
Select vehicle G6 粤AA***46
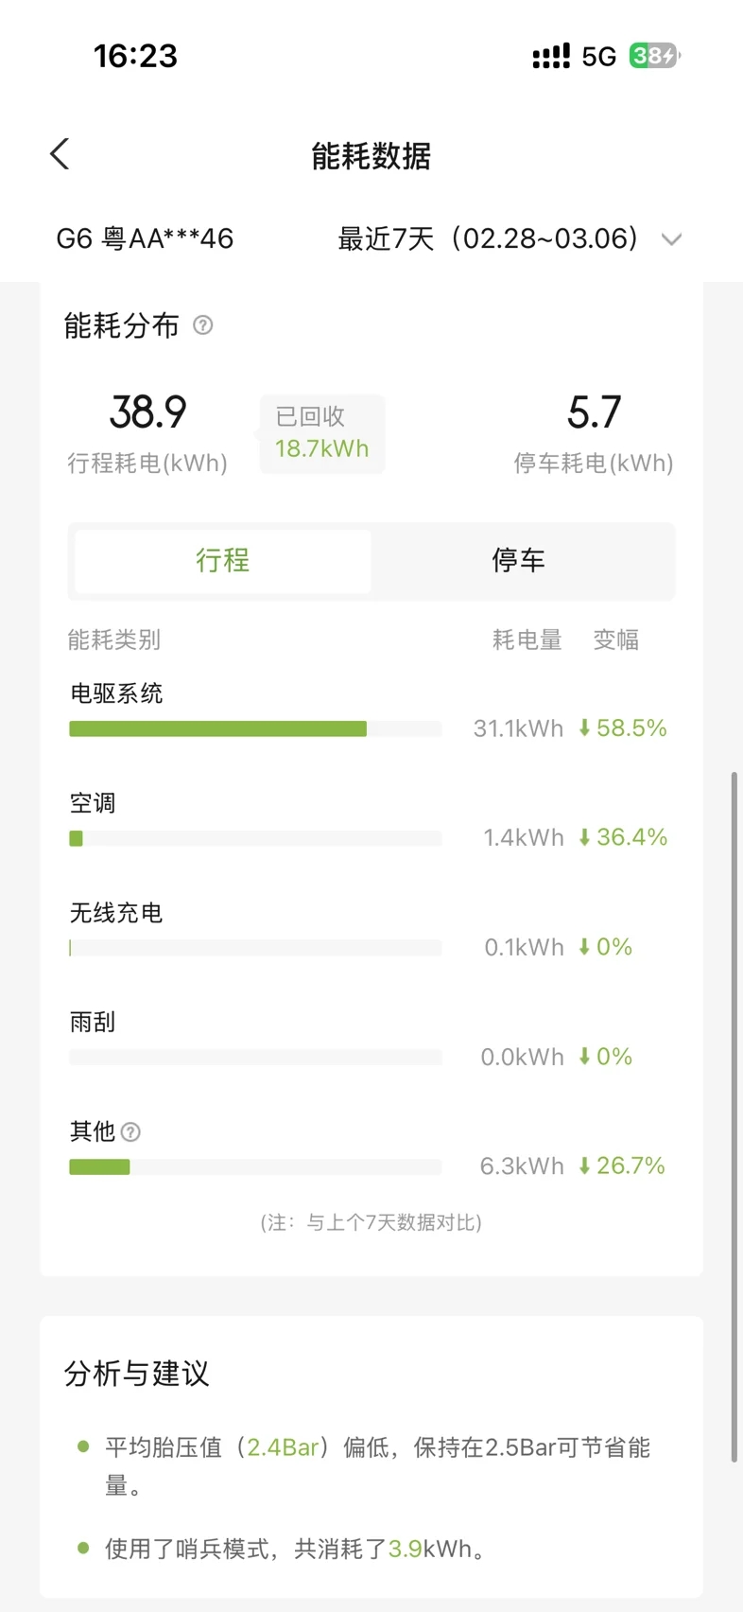[x=145, y=238]
